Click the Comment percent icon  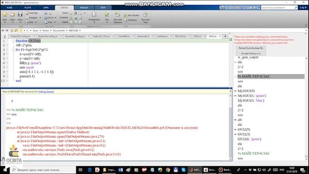pyautogui.click(x=71, y=18)
